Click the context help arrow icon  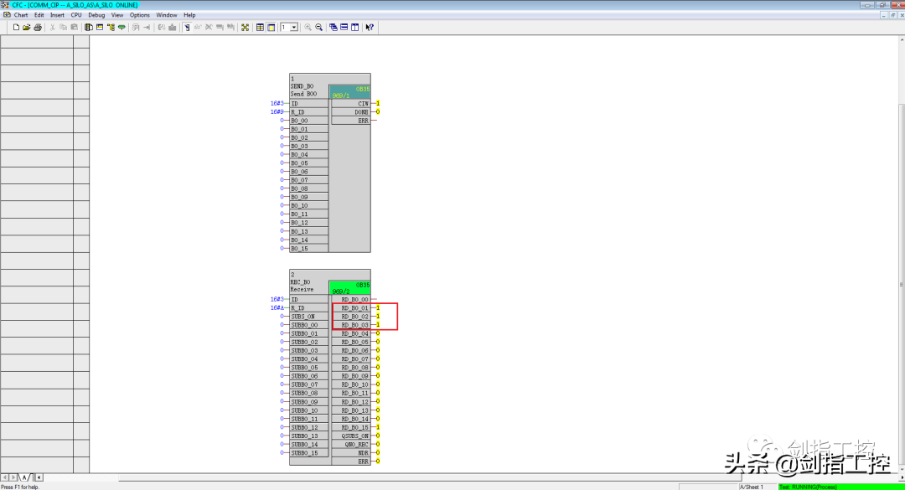pos(370,28)
